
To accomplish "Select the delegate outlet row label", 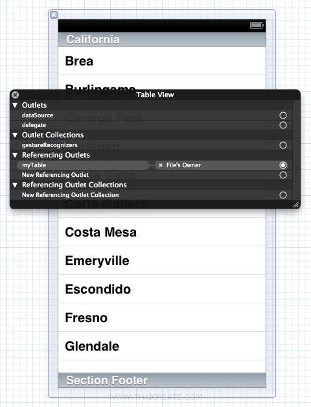I will click(34, 125).
